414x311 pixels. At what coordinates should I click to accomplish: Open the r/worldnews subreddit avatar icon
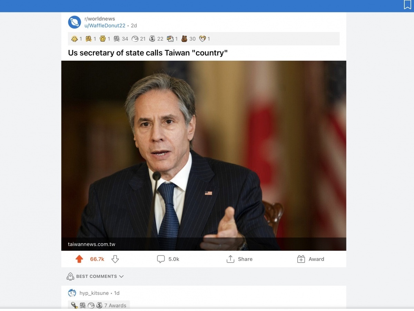tap(75, 22)
